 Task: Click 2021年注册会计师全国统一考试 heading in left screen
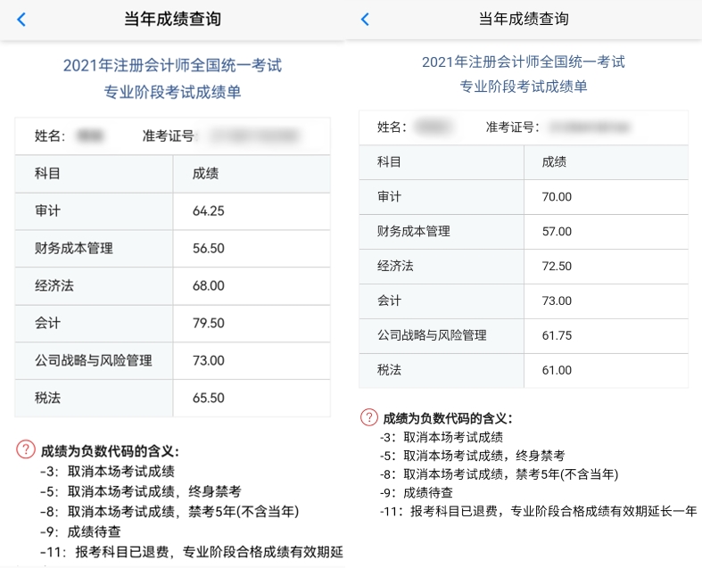point(172,66)
